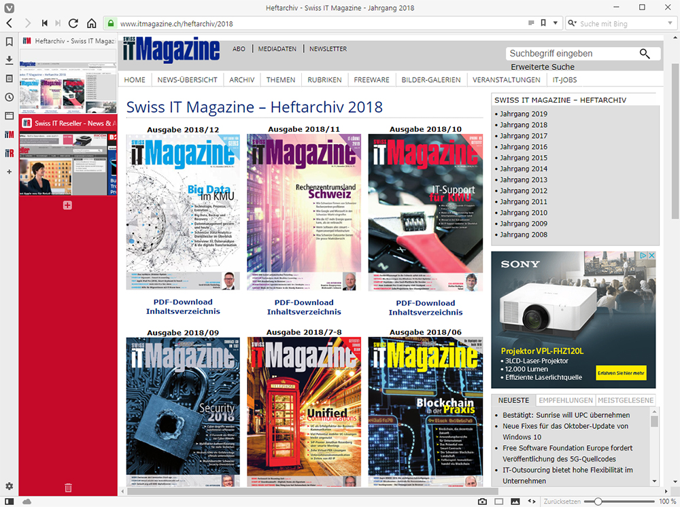Toggle reader view in address bar

tap(531, 23)
